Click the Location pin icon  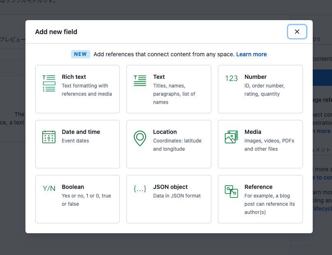point(140,138)
